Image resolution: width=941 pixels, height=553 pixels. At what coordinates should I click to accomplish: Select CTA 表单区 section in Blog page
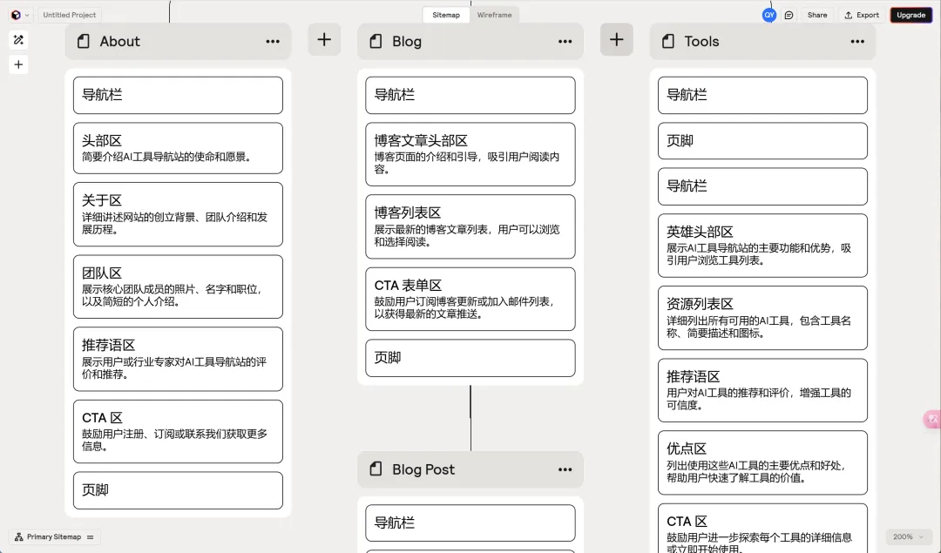tap(470, 300)
